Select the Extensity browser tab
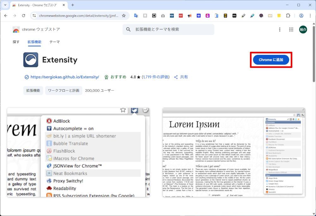This screenshot has width=316, height=216. click(38, 5)
